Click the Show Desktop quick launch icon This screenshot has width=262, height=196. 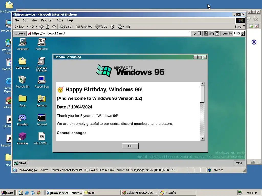click(21, 193)
